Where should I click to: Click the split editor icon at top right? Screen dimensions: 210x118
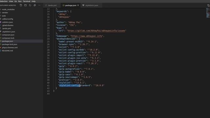208,6
